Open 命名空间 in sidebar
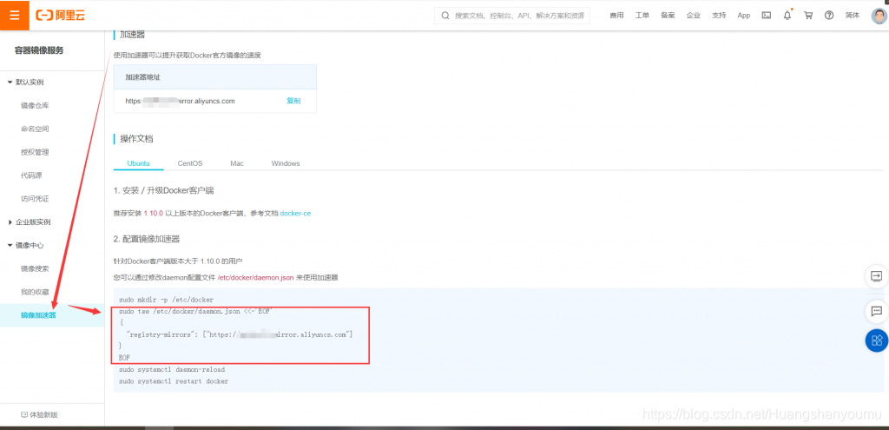The image size is (889, 430). 35,129
